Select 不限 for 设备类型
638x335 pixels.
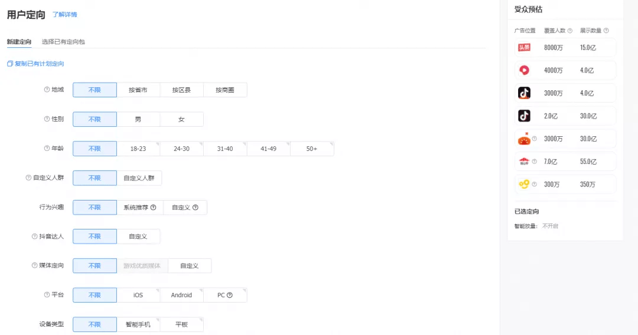[95, 324]
